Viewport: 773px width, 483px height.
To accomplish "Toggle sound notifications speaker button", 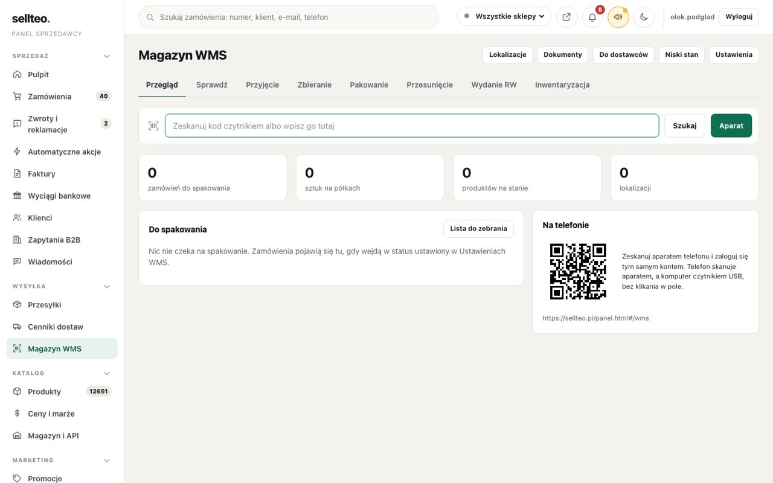I will click(618, 17).
